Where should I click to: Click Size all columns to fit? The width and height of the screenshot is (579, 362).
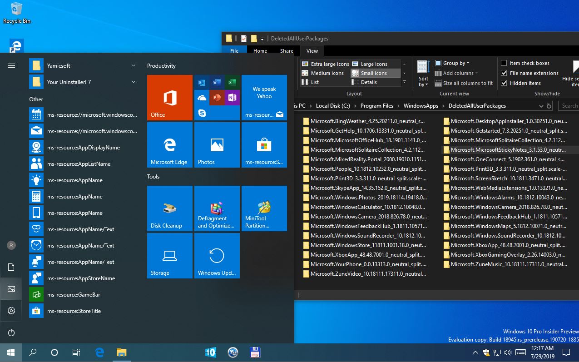(464, 83)
